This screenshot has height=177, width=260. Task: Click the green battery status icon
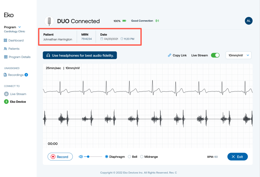(124, 21)
